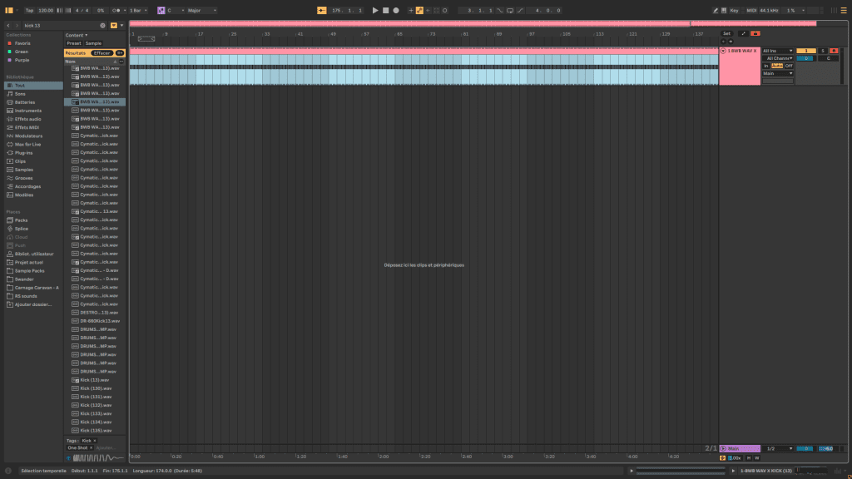The width and height of the screenshot is (852, 479).
Task: Start playback with the Play button
Action: [375, 10]
